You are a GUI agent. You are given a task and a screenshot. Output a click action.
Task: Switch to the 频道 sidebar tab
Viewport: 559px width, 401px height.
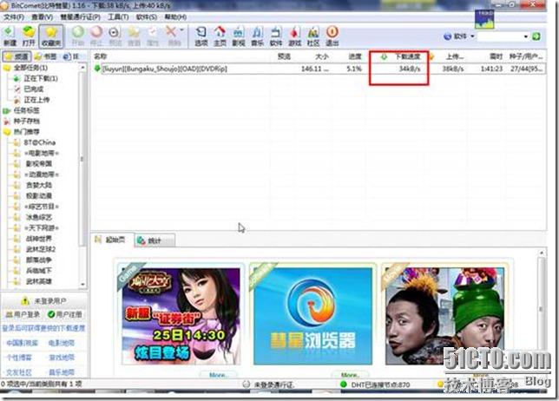tap(16, 56)
